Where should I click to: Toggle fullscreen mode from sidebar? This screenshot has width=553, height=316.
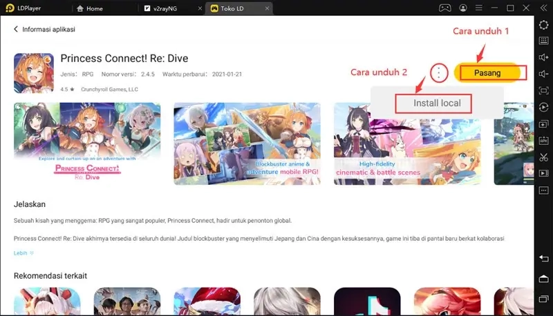[x=543, y=90]
